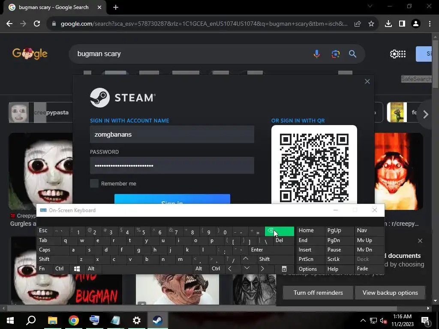
Task: Click the Windows Start button
Action: coord(10,320)
